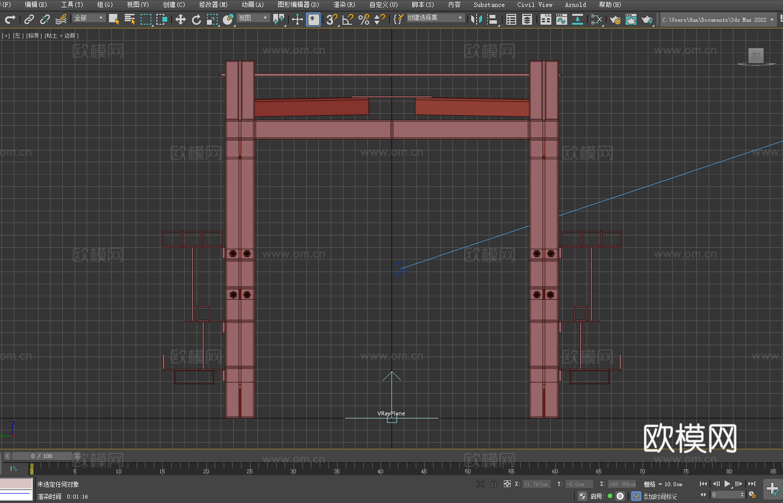Screen dimensions: 783x503
Task: Toggle Percent Snap
Action: (364, 19)
